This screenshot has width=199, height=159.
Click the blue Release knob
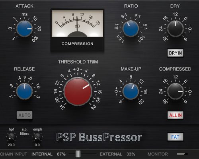(x=24, y=91)
